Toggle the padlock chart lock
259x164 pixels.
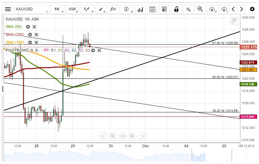(x=176, y=9)
